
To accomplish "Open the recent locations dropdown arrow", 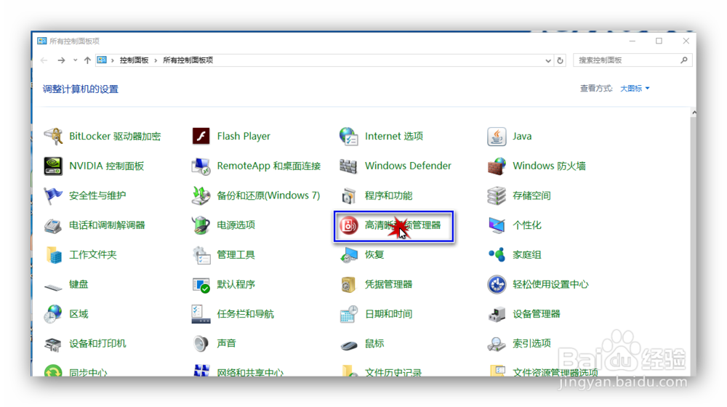I will (75, 60).
